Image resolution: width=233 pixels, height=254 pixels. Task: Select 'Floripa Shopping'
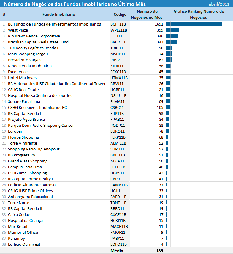pos(23,137)
